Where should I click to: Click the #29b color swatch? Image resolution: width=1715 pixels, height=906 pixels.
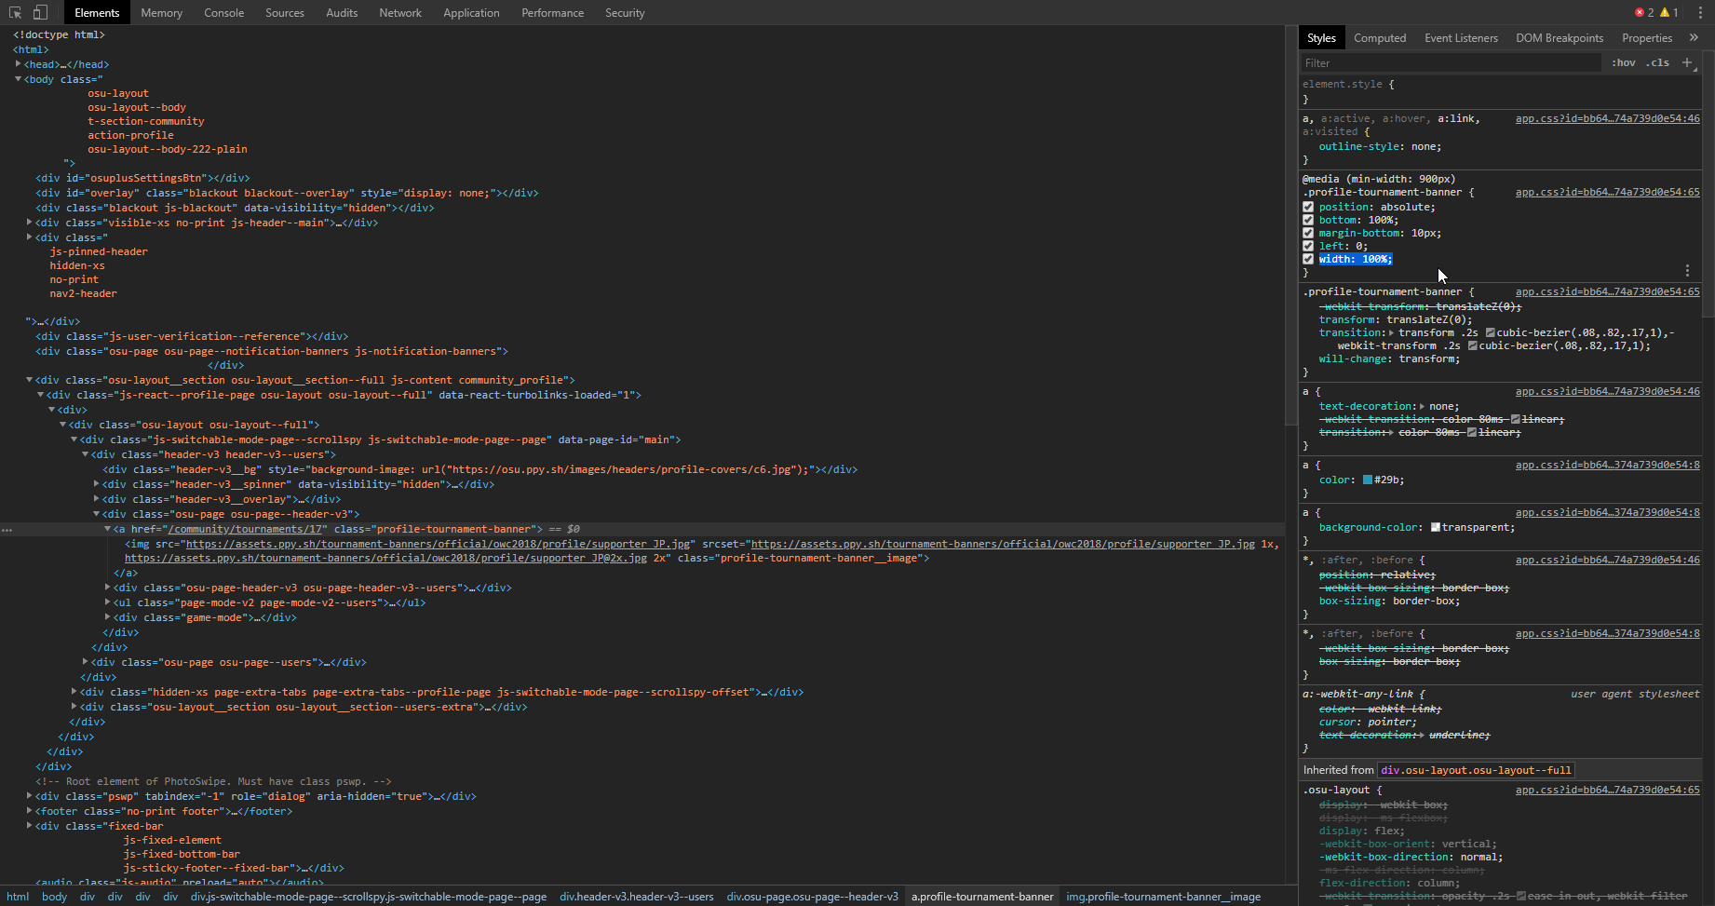pos(1368,480)
